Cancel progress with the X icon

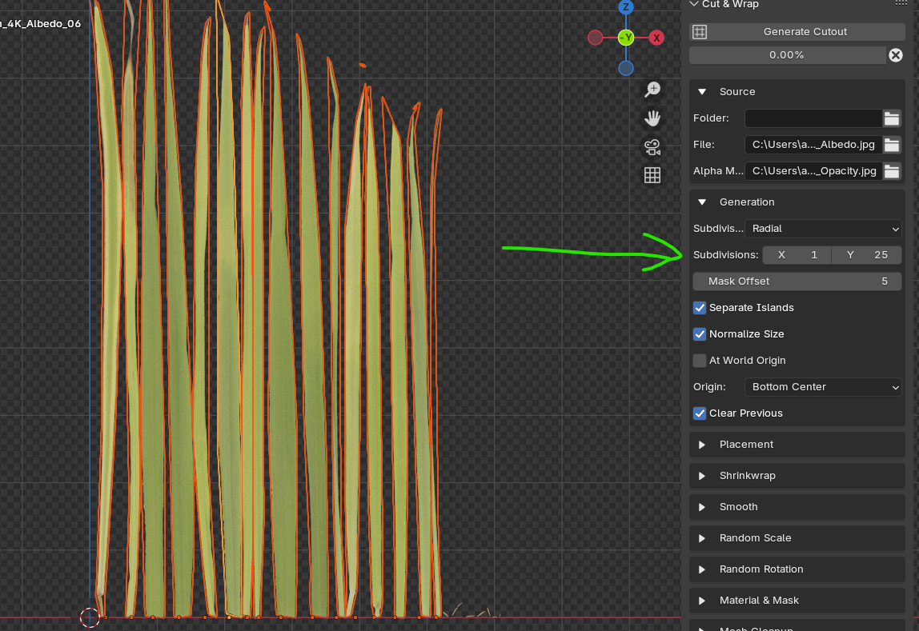pyautogui.click(x=896, y=55)
